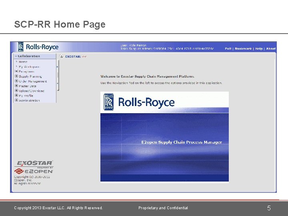Select the Supply Planning menu label
Screen dimensions: 288x216
pos(30,76)
